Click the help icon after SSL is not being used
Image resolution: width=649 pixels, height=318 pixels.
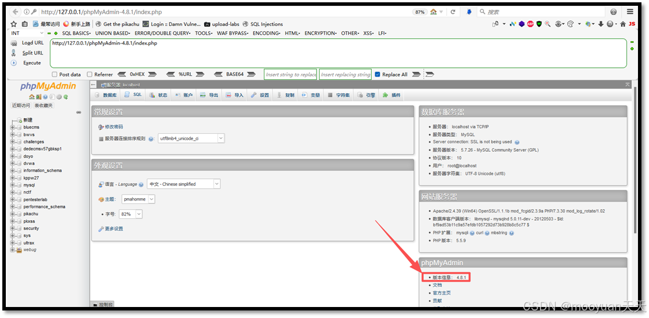point(517,142)
